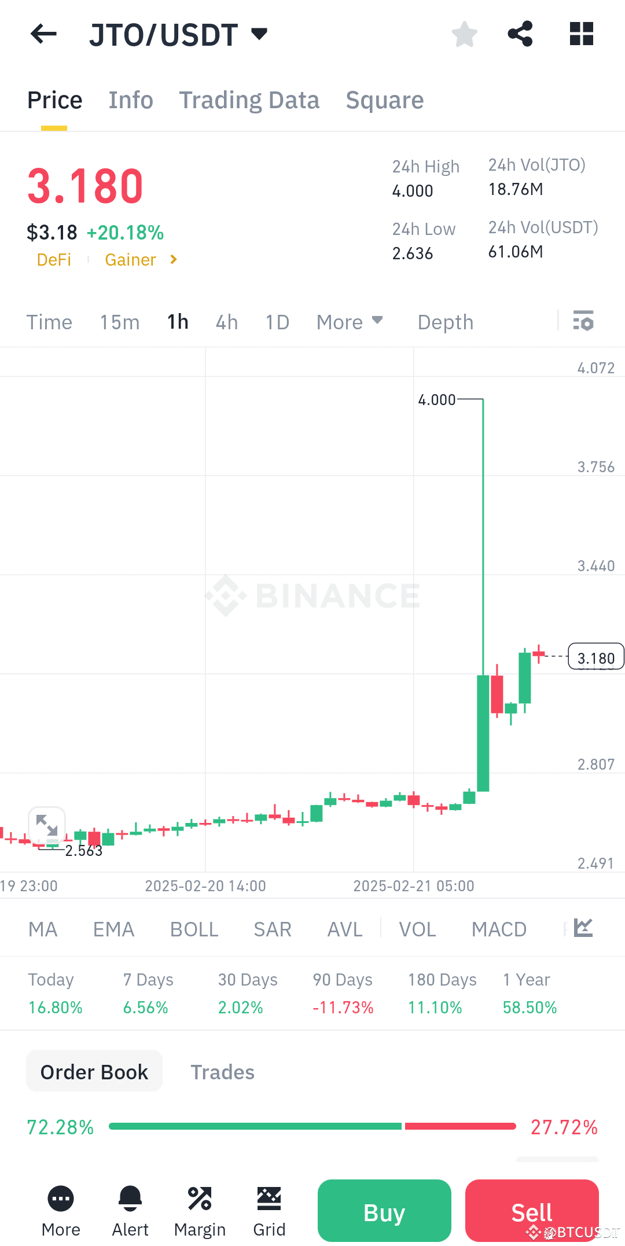This screenshot has height=1246, width=625.
Task: Open the share options
Action: 520,34
